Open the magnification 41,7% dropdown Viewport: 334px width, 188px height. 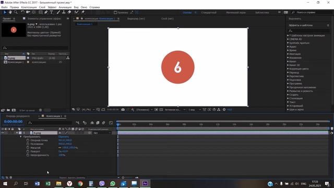[88, 110]
